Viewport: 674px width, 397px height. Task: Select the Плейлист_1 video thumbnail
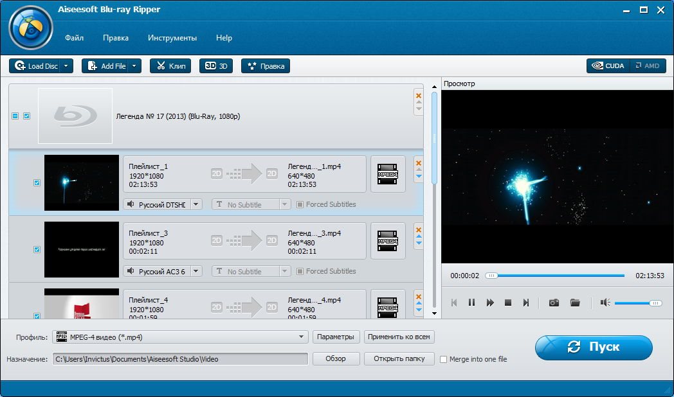pyautogui.click(x=82, y=183)
